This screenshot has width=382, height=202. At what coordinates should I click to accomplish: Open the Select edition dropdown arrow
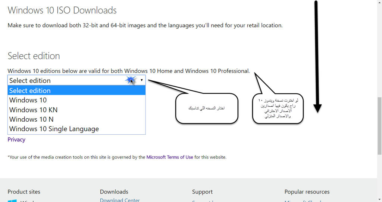[x=141, y=80]
